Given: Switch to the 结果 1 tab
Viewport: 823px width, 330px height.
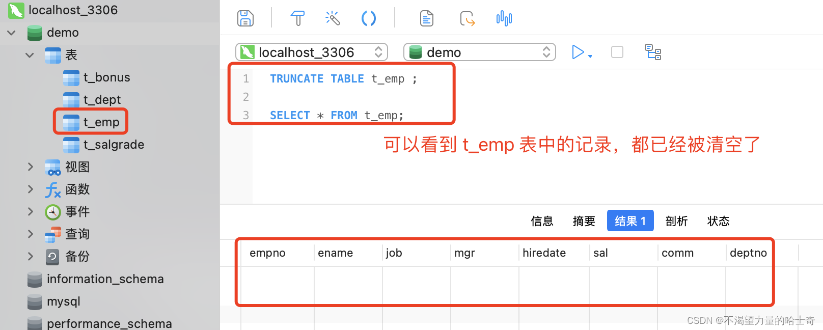Looking at the screenshot, I should pos(630,221).
